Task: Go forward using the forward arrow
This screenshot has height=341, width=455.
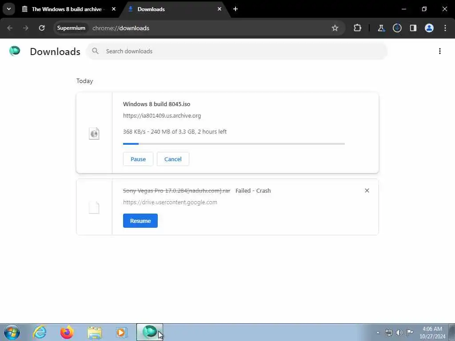Action: coord(26,28)
